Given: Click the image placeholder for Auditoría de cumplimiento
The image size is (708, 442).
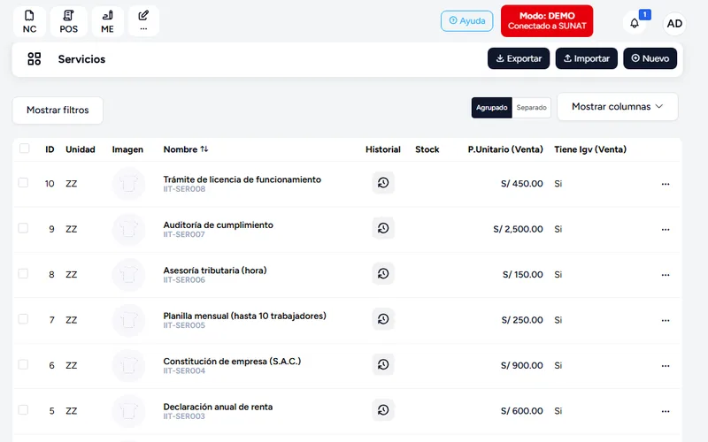Looking at the screenshot, I should [x=128, y=229].
